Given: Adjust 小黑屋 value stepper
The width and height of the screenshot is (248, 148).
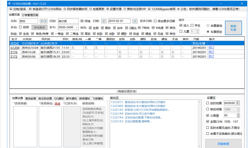Looking at the screenshot, I should coord(238,115).
